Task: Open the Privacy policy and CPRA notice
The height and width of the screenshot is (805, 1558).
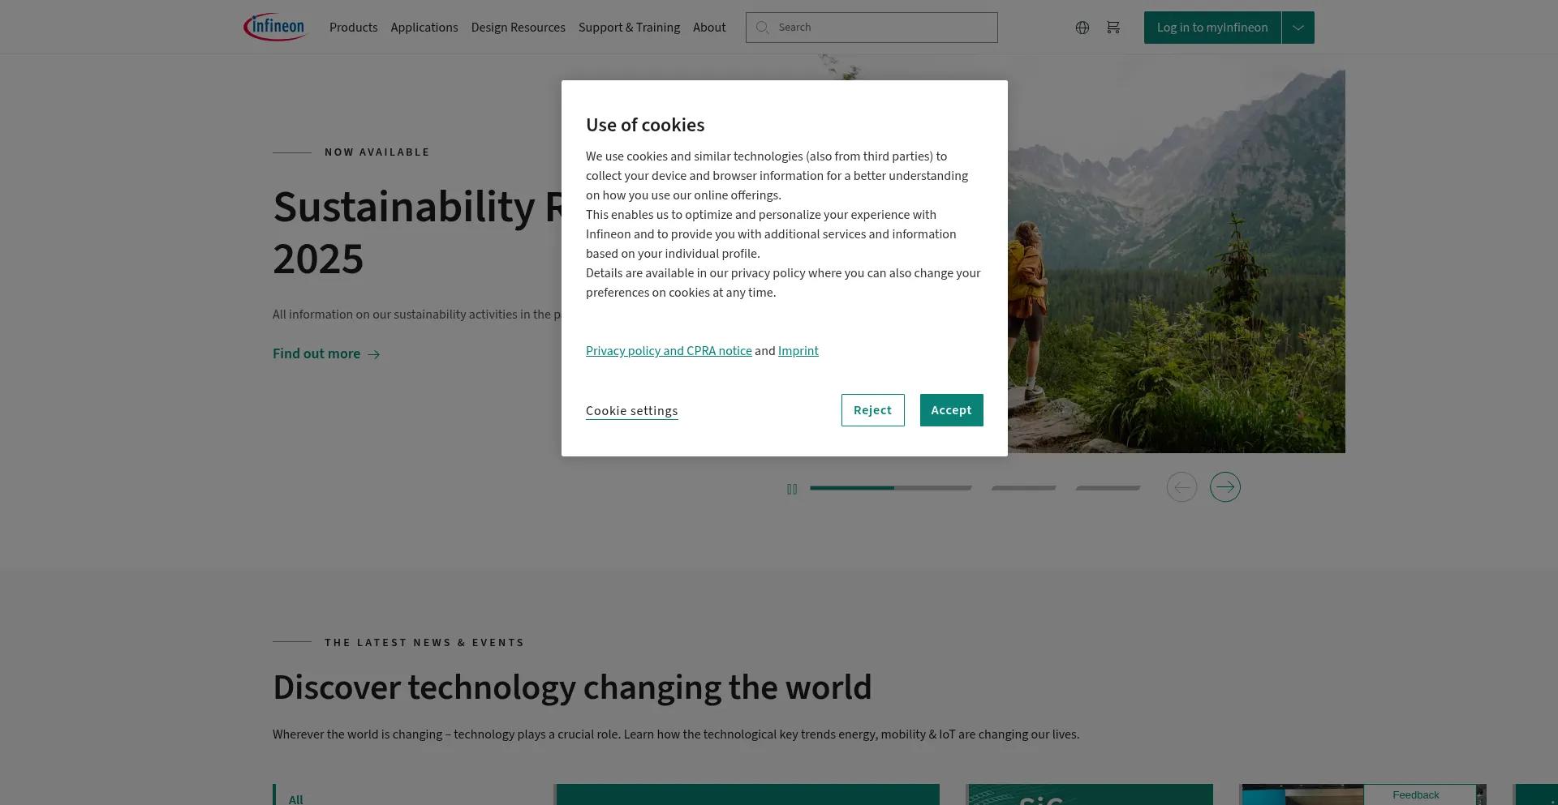Action: tap(668, 351)
